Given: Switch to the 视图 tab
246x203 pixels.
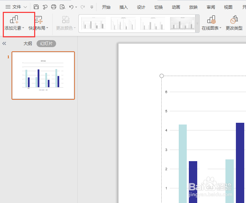Looking at the screenshot, I should tap(228, 7).
